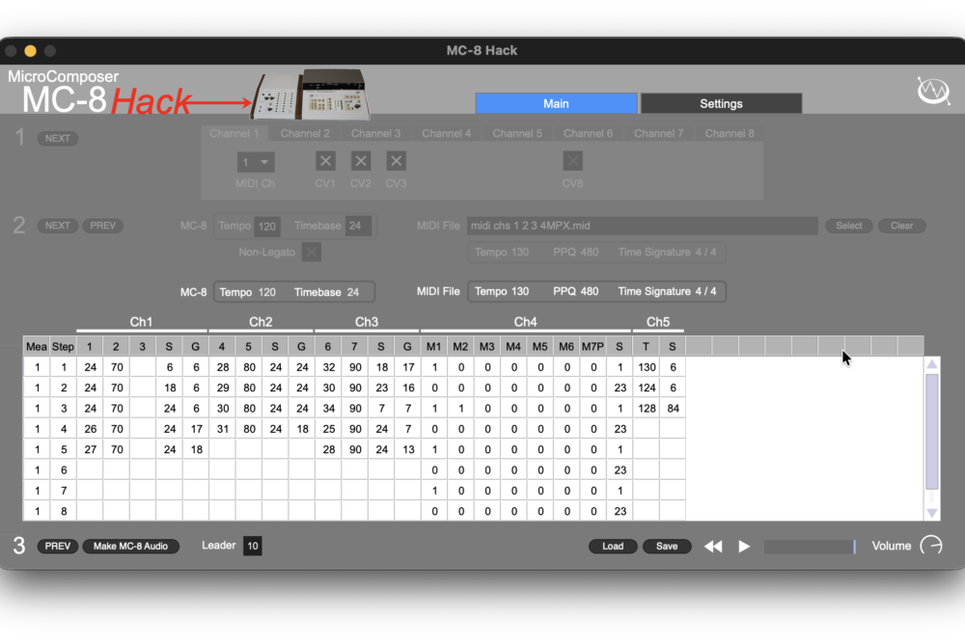Click the dimmed Tempo 120 input field
This screenshot has width=965, height=642.
tap(267, 227)
